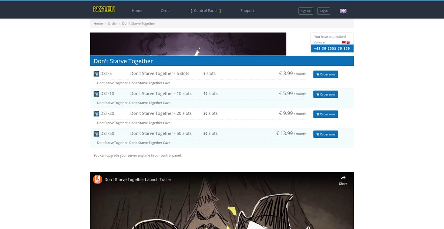Click the game icon beside DST-50
Screen dimensions: 444x229
(96, 134)
